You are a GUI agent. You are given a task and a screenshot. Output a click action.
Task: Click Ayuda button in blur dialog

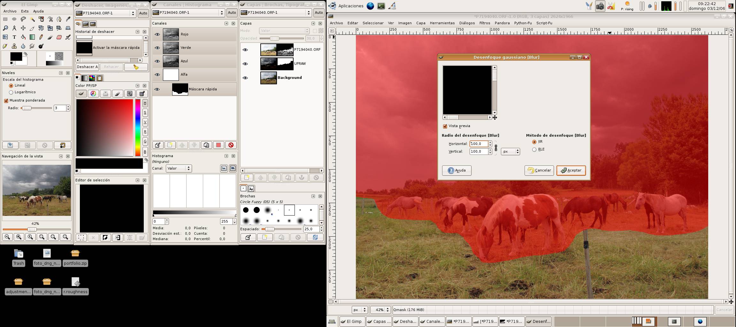[x=456, y=171]
